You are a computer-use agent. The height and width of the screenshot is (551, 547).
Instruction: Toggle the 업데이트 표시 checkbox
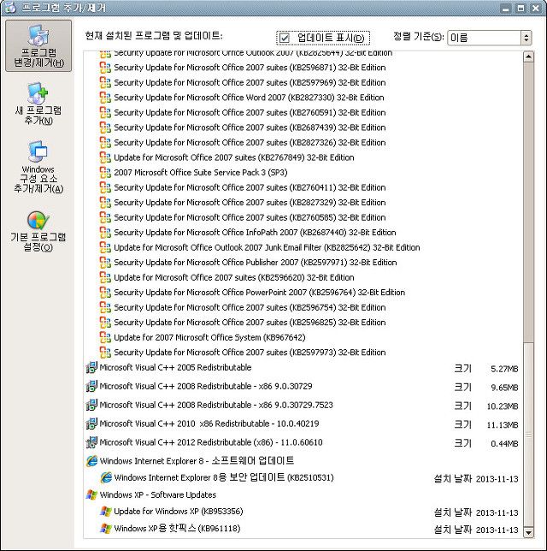(285, 38)
